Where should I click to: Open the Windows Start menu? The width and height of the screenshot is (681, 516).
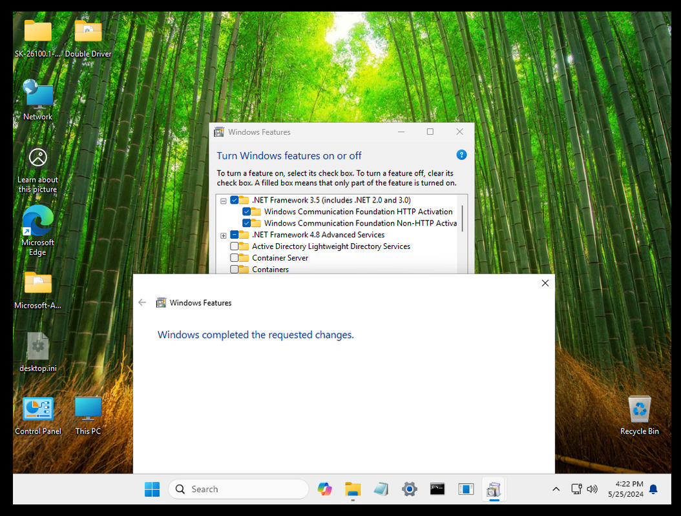pos(152,489)
